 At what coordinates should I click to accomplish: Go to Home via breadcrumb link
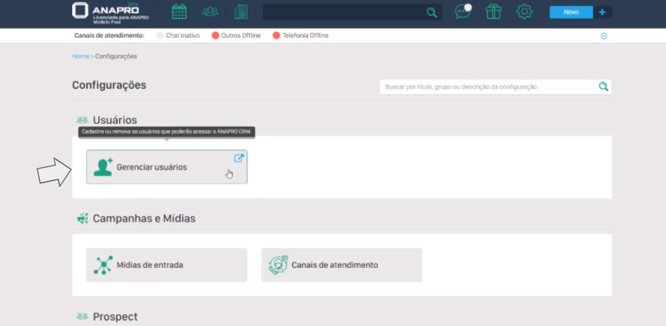tap(80, 56)
